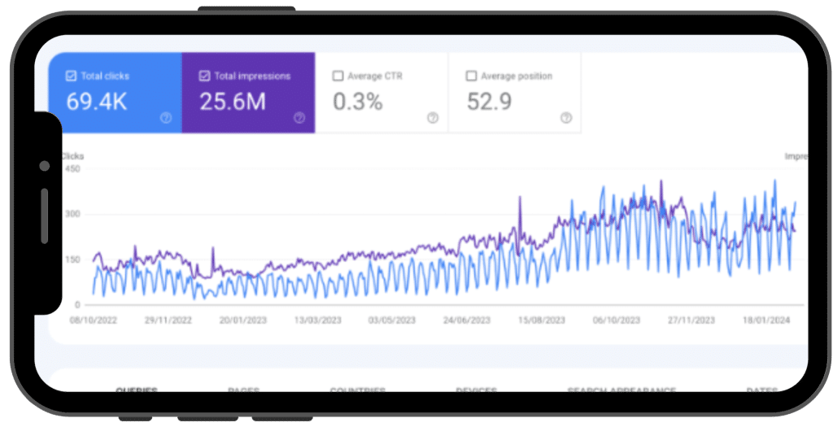Enable the Average position checkbox
This screenshot has height=427, width=833.
(471, 76)
